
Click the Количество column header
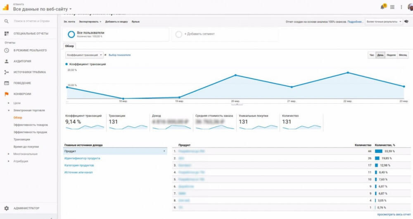tap(363, 145)
